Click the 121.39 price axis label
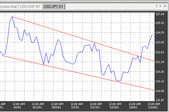The height and width of the screenshot is (112, 169). [160, 62]
